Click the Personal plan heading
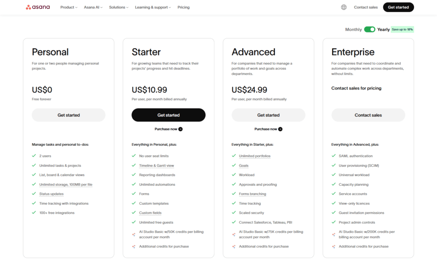Image resolution: width=437 pixels, height=266 pixels. click(x=50, y=52)
